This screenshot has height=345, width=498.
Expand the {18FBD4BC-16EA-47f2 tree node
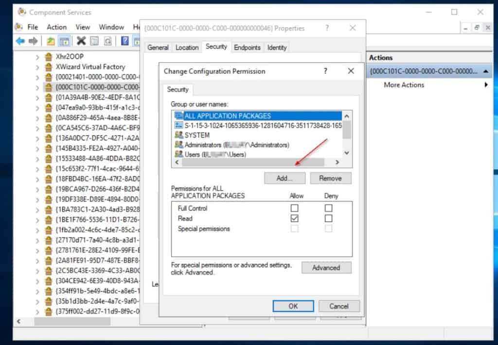point(37,179)
